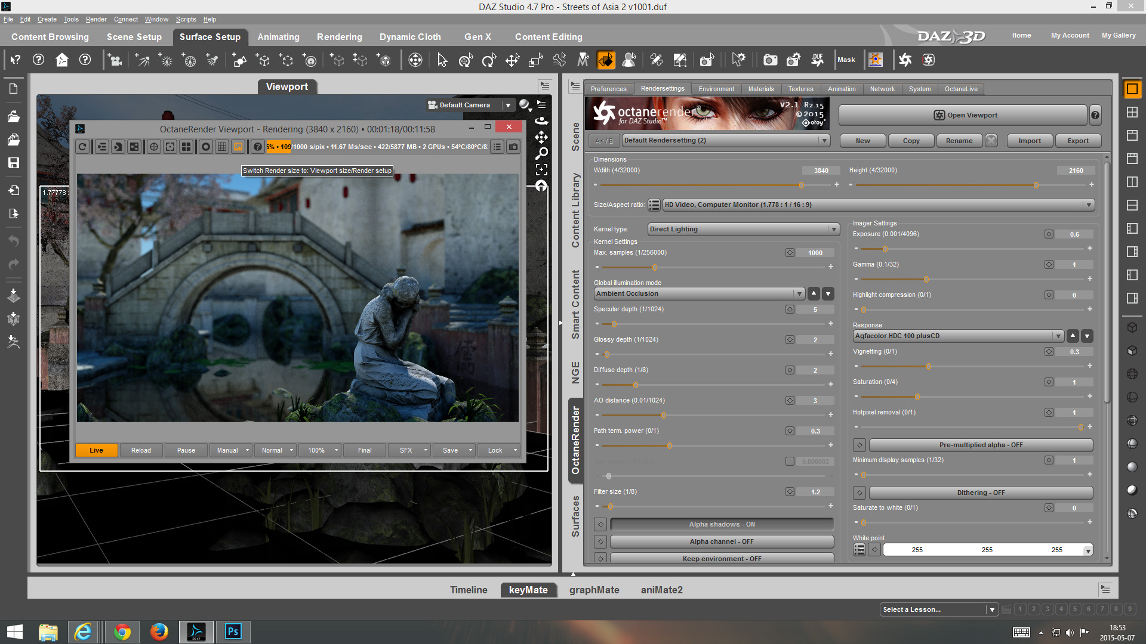The width and height of the screenshot is (1146, 644).
Task: Switch to the Environment tab
Action: tap(716, 89)
